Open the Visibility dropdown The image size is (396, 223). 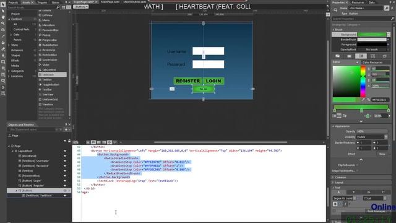tap(385, 137)
